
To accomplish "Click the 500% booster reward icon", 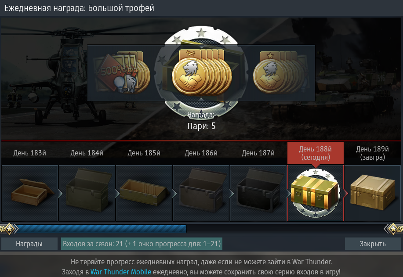I will coord(123,72).
